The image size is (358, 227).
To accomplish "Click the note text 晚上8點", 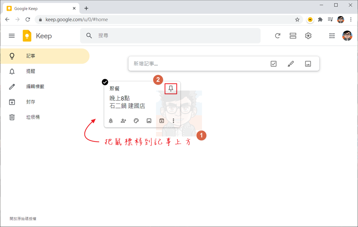I will click(x=120, y=98).
